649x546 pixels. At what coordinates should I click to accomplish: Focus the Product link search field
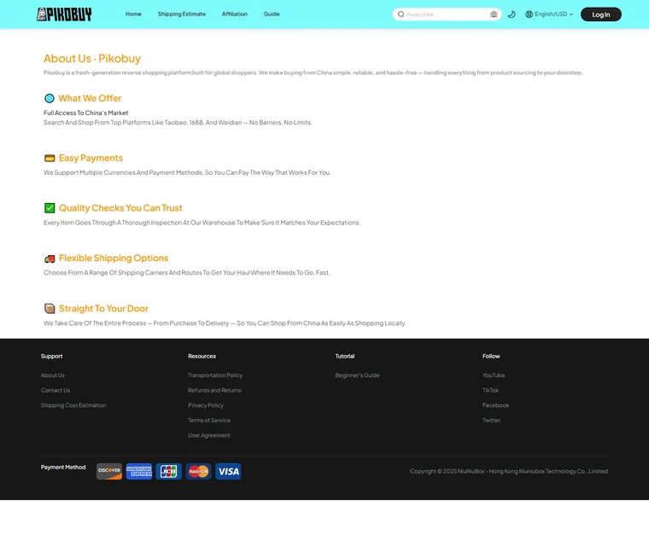tap(446, 15)
